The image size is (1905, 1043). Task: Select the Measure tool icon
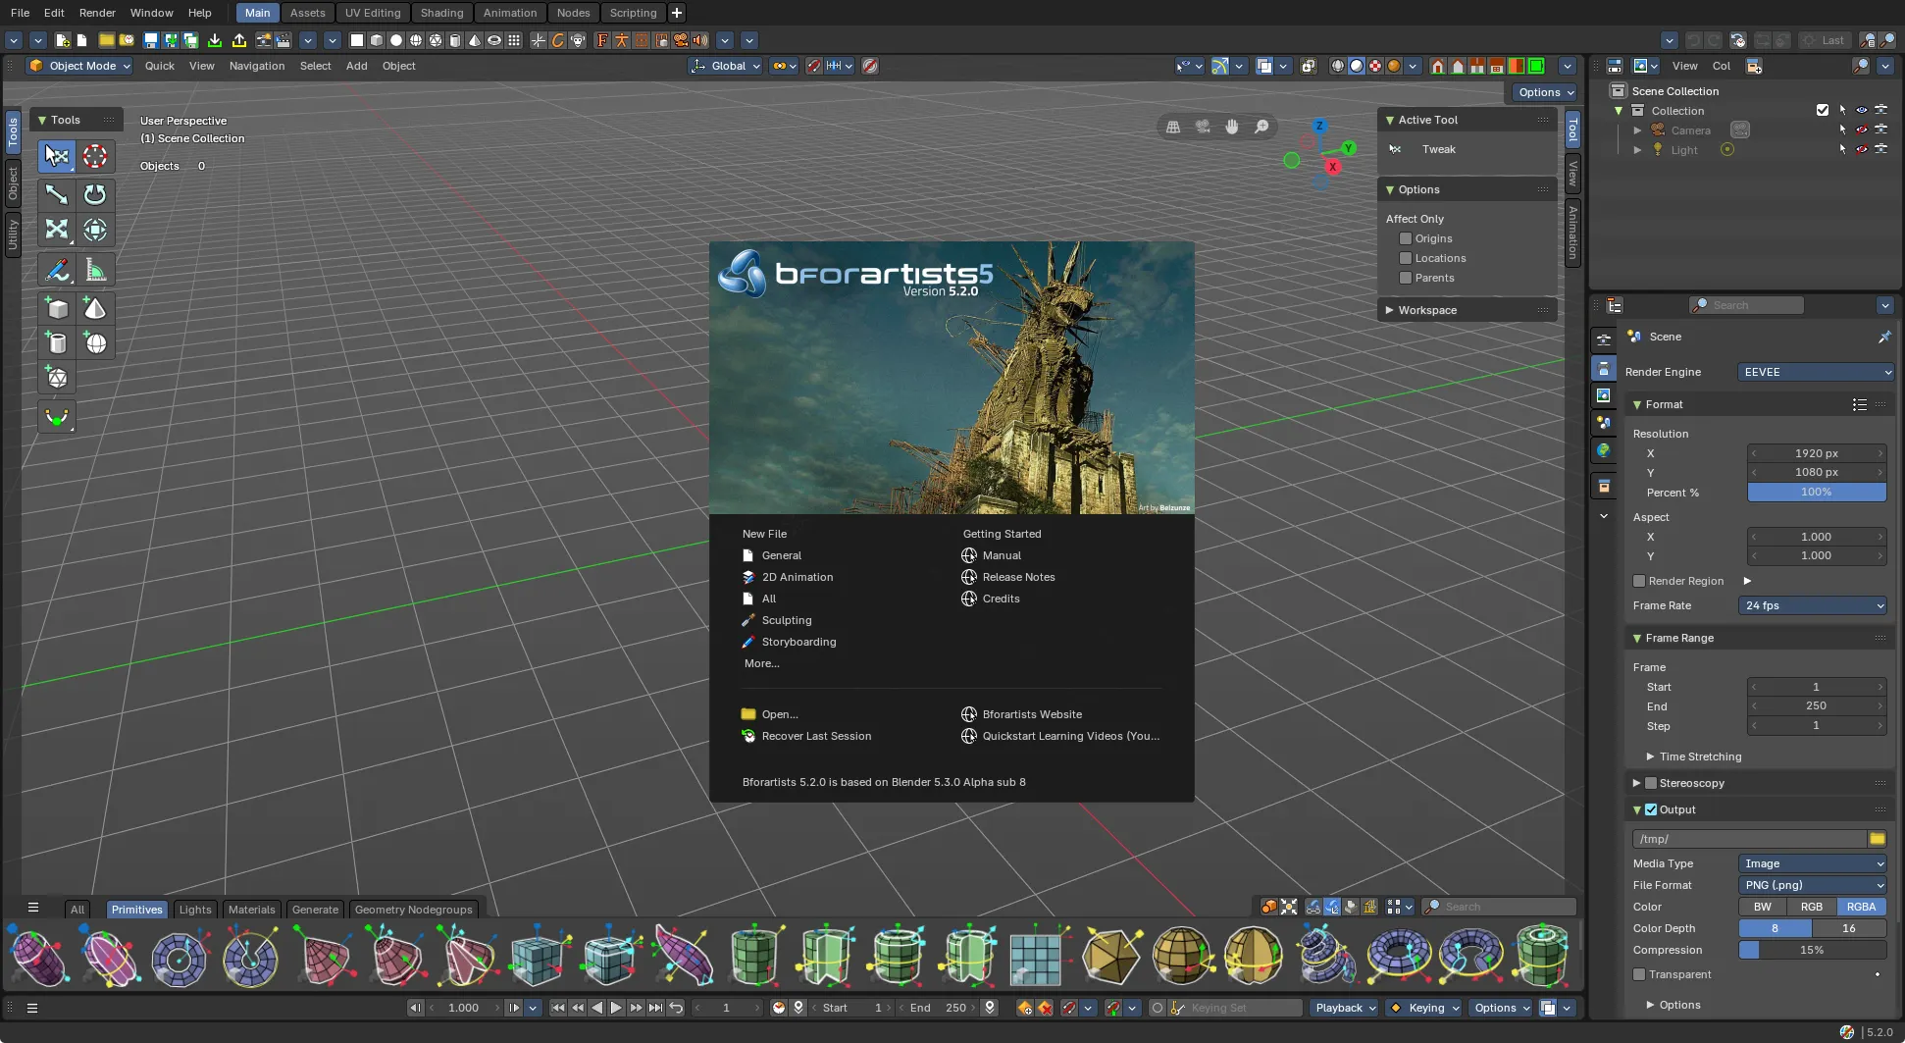(95, 269)
